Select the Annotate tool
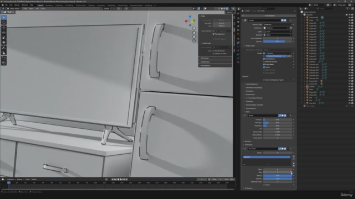 [4, 48]
